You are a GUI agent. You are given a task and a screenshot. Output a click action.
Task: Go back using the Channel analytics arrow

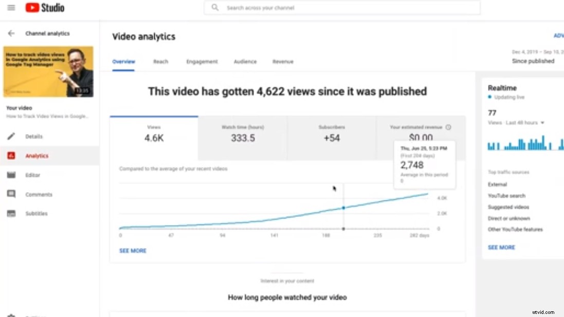point(10,33)
